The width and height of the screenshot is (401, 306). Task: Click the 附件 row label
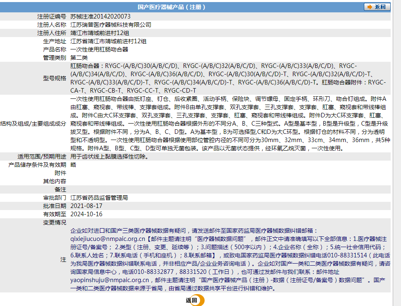(60, 173)
